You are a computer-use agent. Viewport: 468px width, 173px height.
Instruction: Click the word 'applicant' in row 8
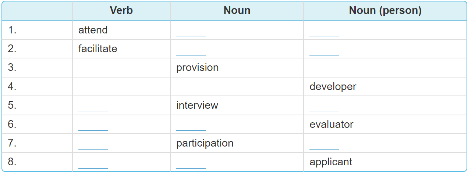(331, 162)
